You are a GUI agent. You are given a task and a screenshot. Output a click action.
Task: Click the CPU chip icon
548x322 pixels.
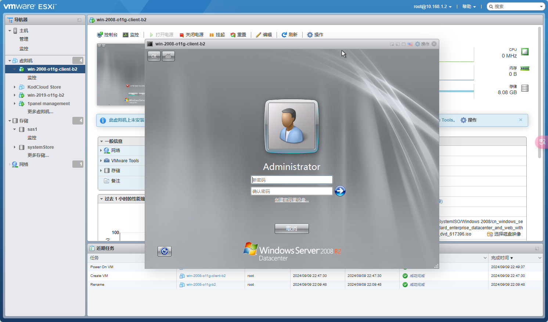pyautogui.click(x=525, y=52)
